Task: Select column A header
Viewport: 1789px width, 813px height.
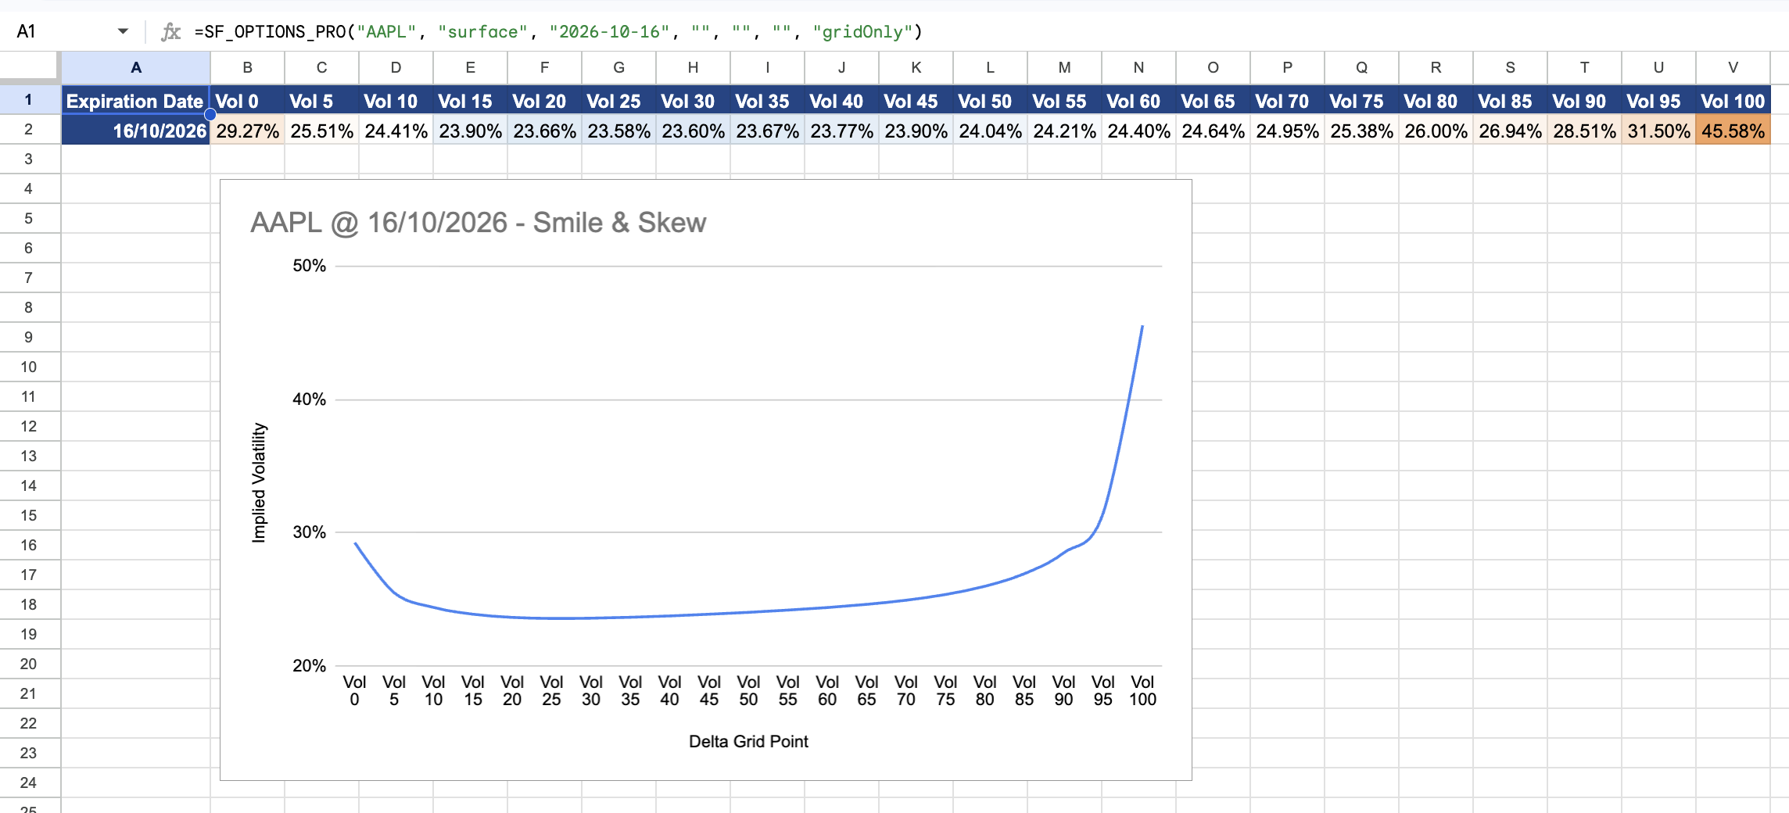Action: click(136, 67)
